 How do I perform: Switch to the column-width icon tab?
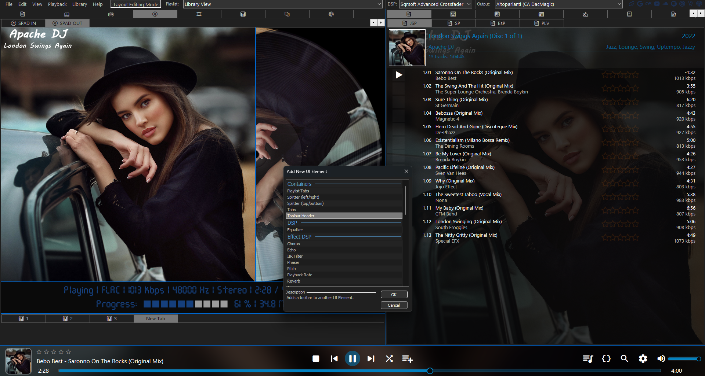click(x=199, y=14)
